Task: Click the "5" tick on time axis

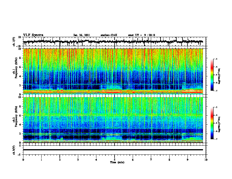Action: point(115,160)
